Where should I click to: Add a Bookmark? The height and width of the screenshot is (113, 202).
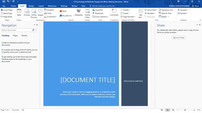[98, 13]
